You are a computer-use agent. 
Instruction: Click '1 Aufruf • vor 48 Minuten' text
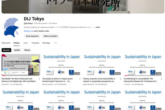click(x=134, y=84)
